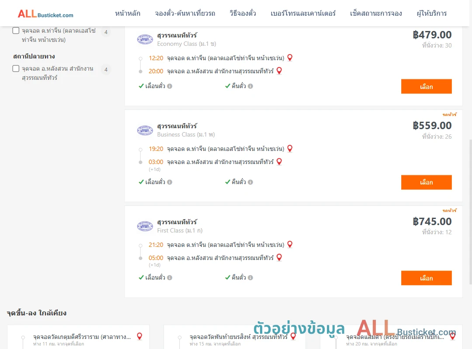Open map pin for จุดจอดวัดเกตุมดีศรีวราราม nearby stop
This screenshot has width=472, height=349.
pos(139,336)
